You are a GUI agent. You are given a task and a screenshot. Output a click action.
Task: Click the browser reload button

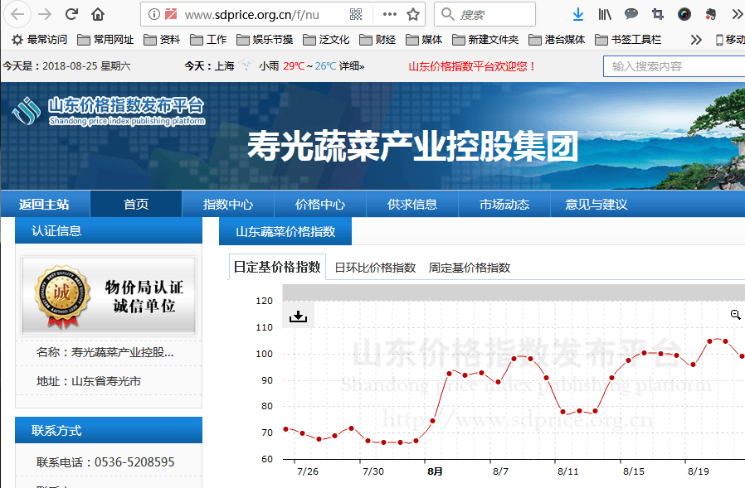(x=72, y=14)
